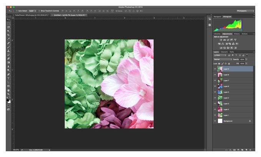This screenshot has height=157, width=261.
Task: Switch to the Channels tab
Action: [224, 52]
